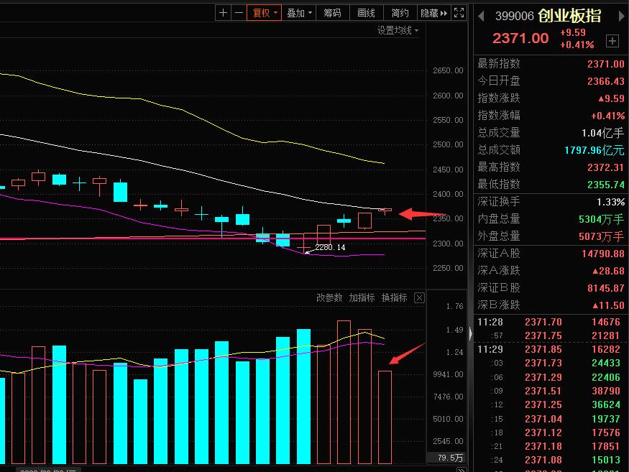
Task: Click the 指数涨幅 value +0.41%
Action: [607, 116]
